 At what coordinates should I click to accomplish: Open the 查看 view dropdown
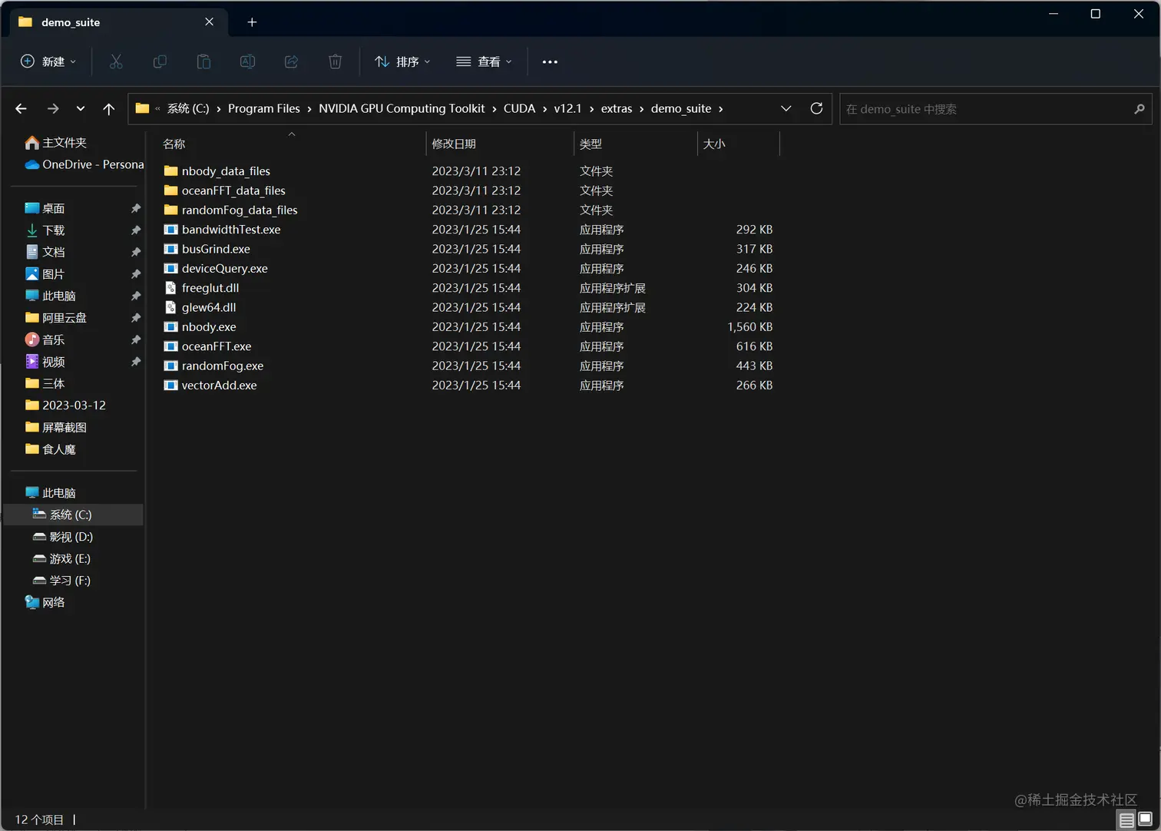coord(484,61)
